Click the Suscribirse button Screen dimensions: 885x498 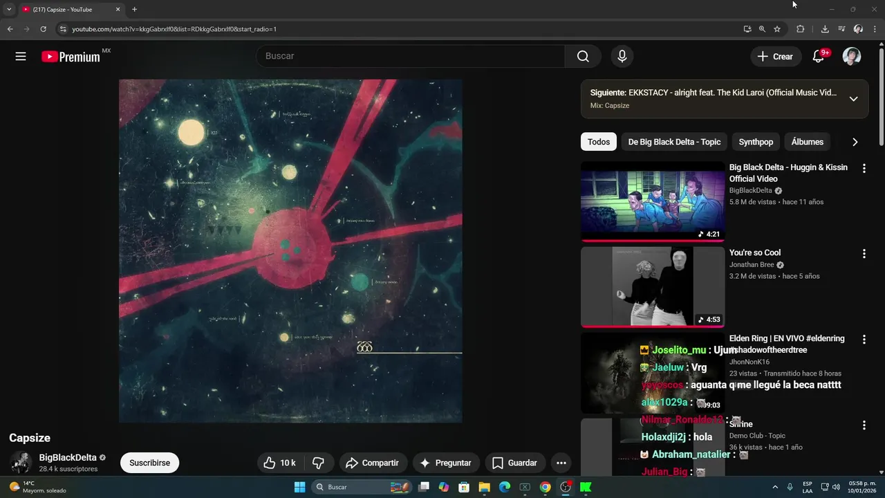point(149,463)
